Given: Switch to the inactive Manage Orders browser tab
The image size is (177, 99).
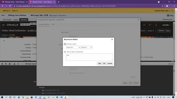Looking at the screenshot, I should (15, 2).
